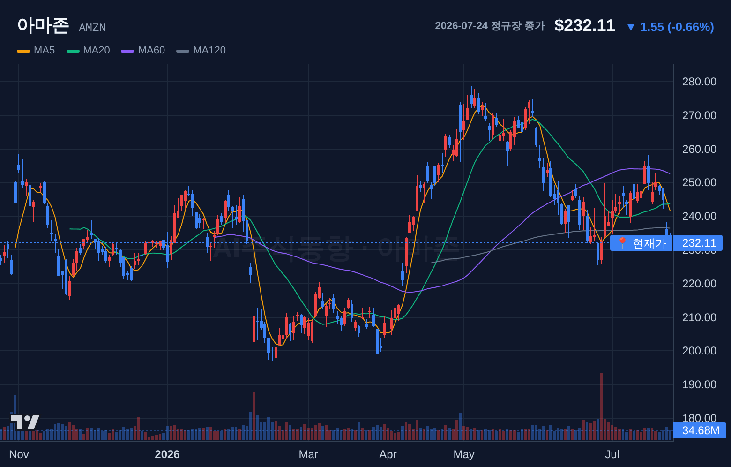Click the 1.55 (-0.66%) change value
The image size is (731, 467).
click(677, 27)
